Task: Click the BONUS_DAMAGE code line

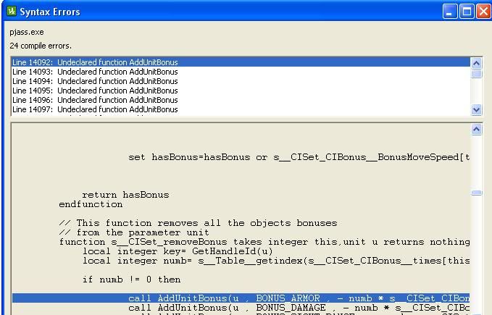Action: tap(299, 308)
